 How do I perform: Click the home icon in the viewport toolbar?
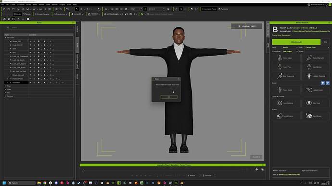pyautogui.click(x=106, y=9)
